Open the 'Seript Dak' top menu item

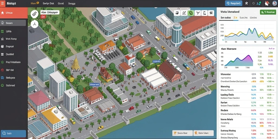click(x=48, y=3)
